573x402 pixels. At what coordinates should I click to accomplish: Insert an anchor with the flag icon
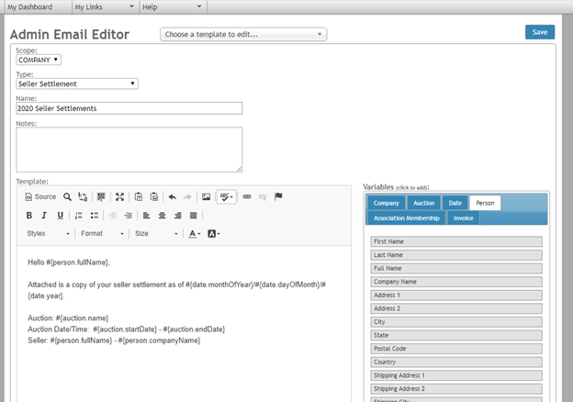click(x=278, y=196)
